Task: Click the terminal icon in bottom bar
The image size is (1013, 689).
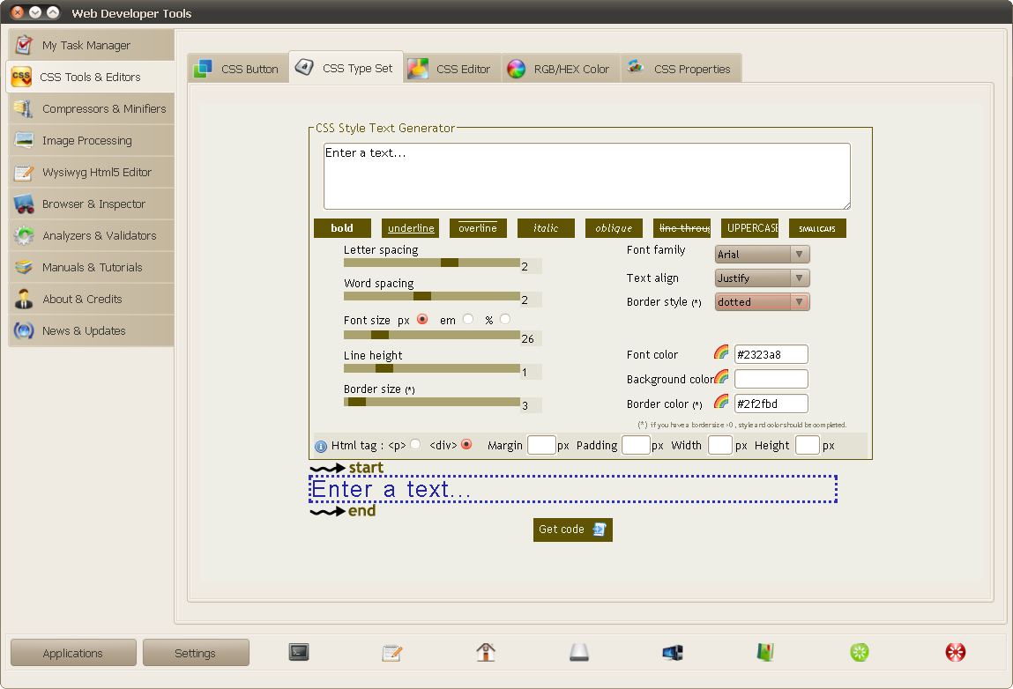Action: pos(299,652)
